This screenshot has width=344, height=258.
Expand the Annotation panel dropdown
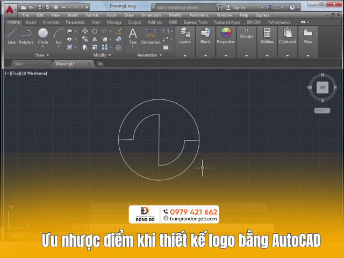[149, 55]
